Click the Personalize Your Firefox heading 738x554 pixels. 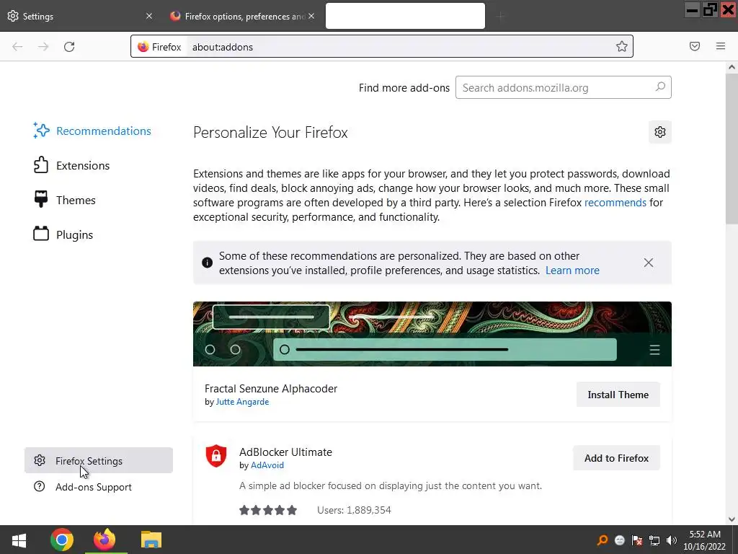tap(271, 133)
